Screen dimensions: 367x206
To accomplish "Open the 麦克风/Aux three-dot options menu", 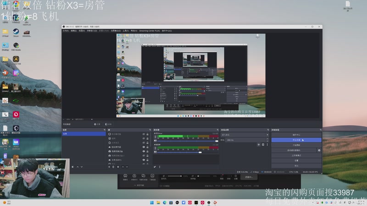I will tap(155, 137).
